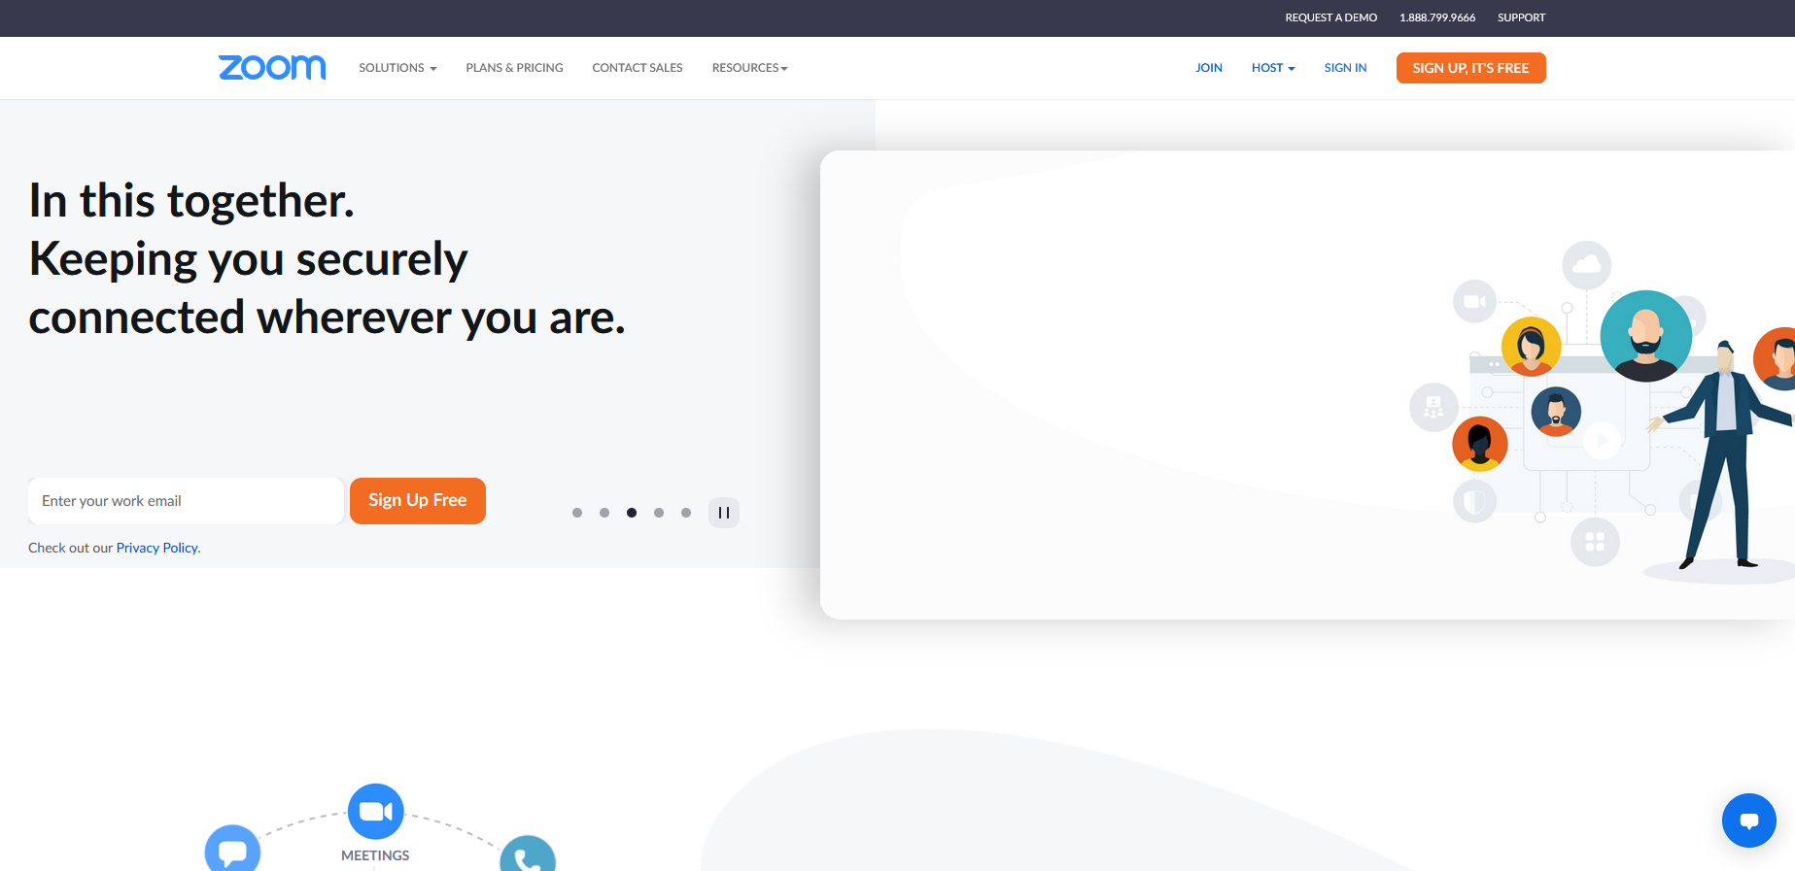
Task: Select the third carousel slide dot
Action: 632,513
